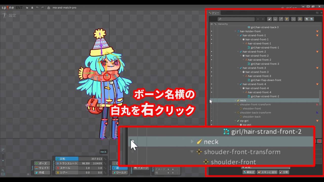Select ワールド axes option
This screenshot has height=182, width=324.
(120, 172)
